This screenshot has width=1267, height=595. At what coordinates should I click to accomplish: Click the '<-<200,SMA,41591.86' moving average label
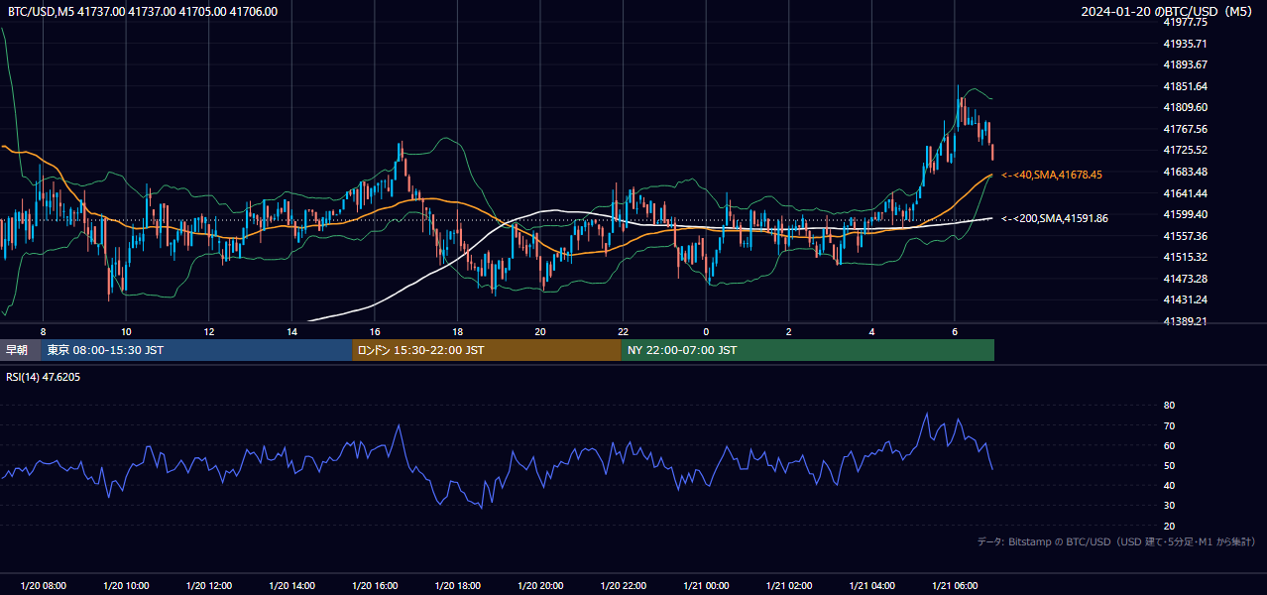point(1055,218)
